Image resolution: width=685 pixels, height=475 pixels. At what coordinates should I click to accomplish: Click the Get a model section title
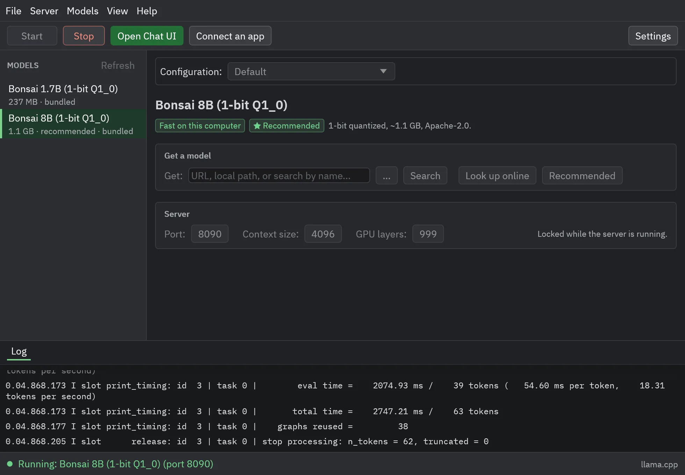[x=187, y=156]
